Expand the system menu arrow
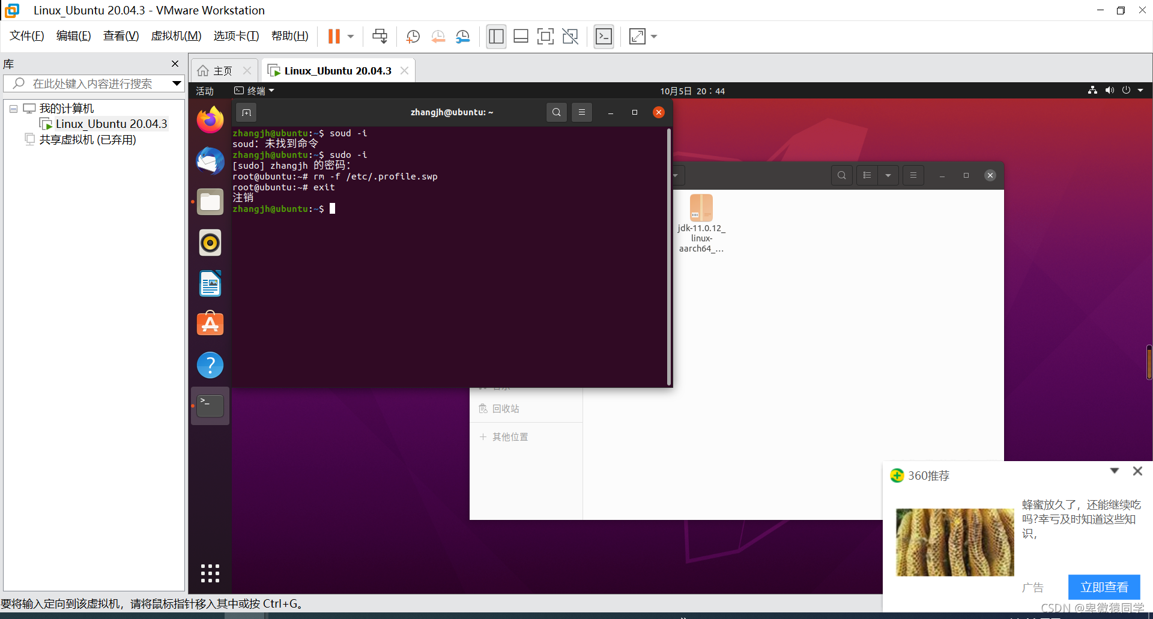This screenshot has width=1153, height=619. pos(1140,91)
